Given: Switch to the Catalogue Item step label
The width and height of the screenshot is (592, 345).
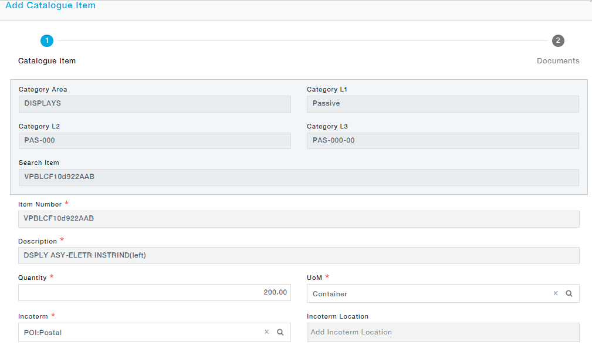Looking at the screenshot, I should click(47, 61).
